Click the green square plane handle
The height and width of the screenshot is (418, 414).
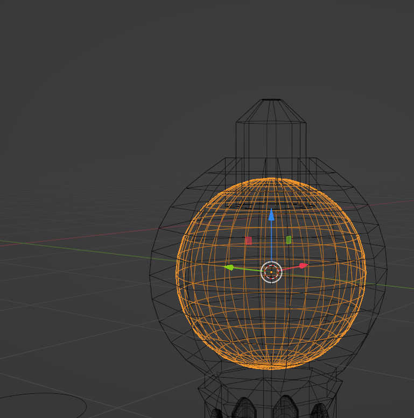coord(289,240)
